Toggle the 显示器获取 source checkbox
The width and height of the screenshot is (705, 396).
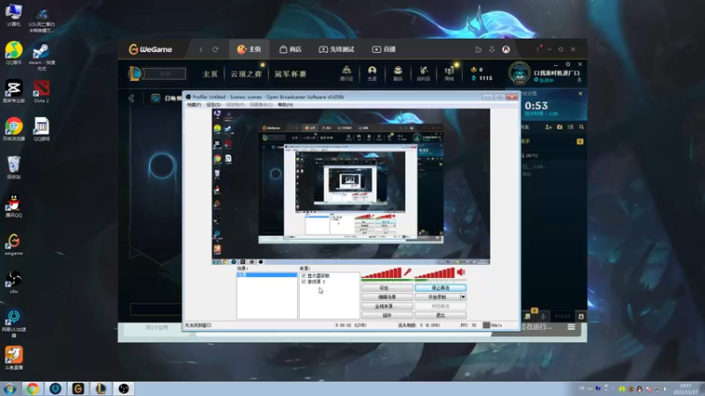[303, 275]
